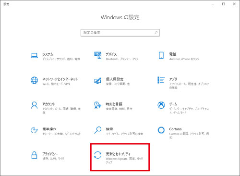The height and width of the screenshot is (176, 240).
Task: Select the 更新とセキュリティ heading
Action: tap(118, 154)
